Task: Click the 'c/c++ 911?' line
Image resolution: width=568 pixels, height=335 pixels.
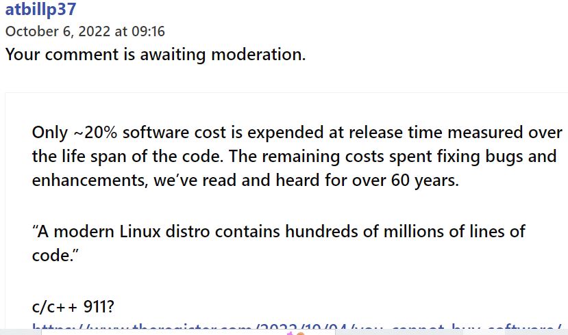Action: (x=73, y=306)
